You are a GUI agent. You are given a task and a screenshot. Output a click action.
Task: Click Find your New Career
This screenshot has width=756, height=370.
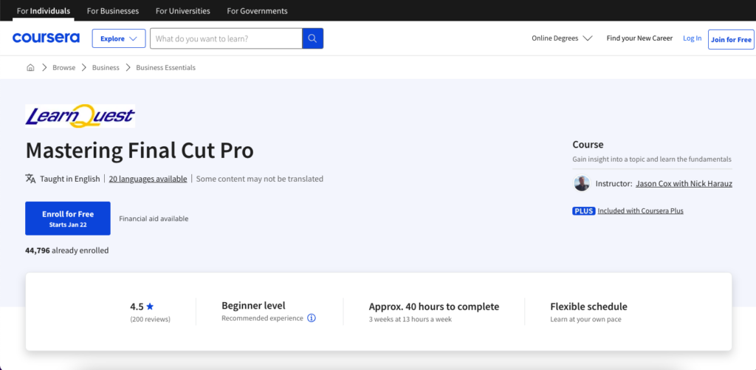pyautogui.click(x=639, y=38)
